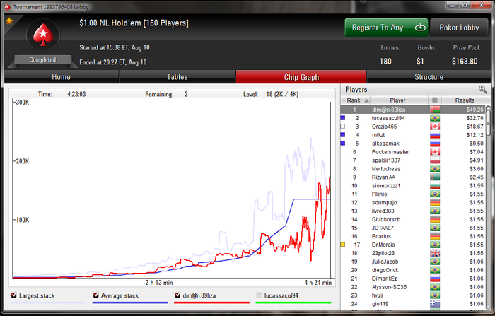Select player soumpajo in the list
The height and width of the screenshot is (316, 495).
tap(412, 202)
